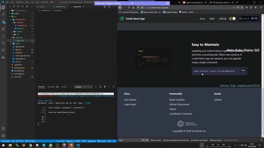
Task: Add a new terminal with plus icon
Action: [96, 87]
